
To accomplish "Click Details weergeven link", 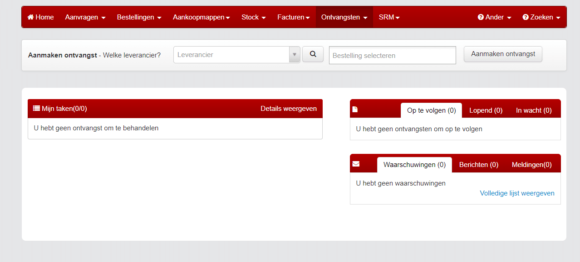I will point(289,109).
